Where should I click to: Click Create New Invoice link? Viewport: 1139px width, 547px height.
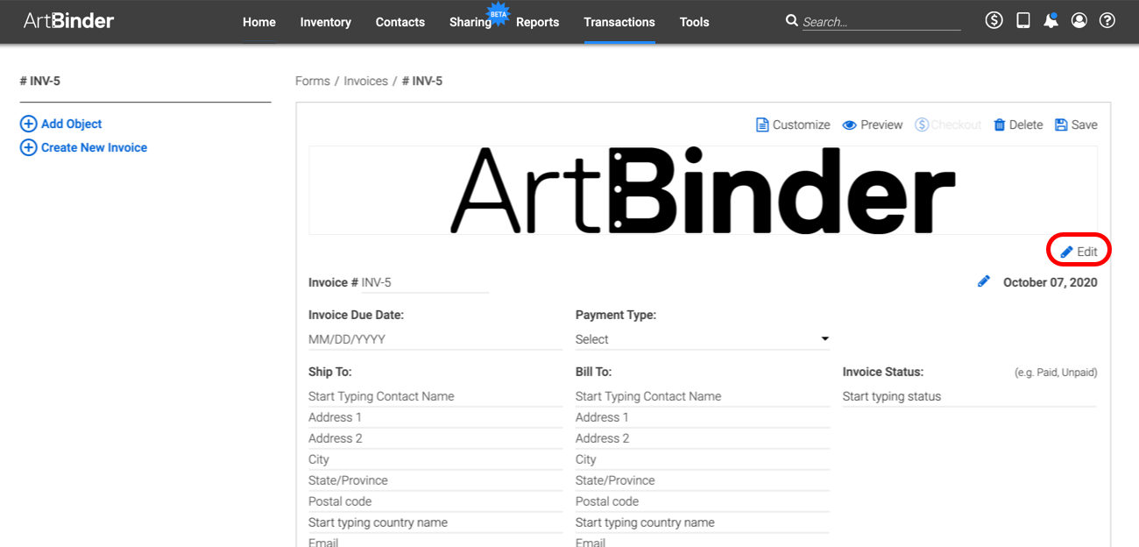tap(94, 148)
